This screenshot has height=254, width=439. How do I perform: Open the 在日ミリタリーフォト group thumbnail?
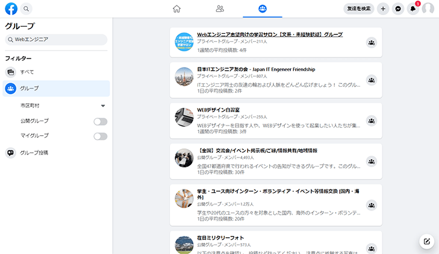tap(184, 244)
